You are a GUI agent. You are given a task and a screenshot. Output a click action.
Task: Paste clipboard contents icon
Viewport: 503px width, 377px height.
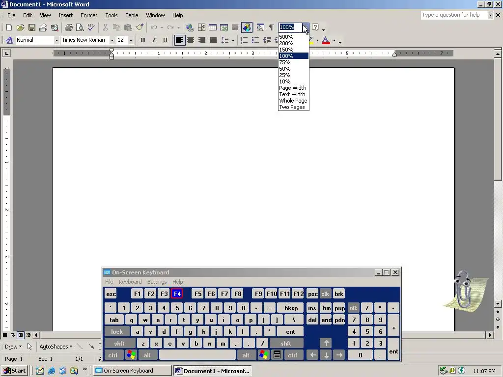128,27
